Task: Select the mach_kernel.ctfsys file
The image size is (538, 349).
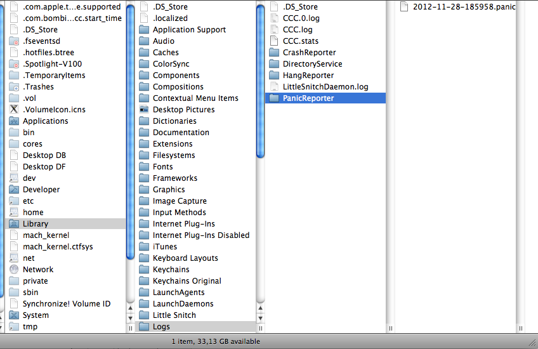Action: [65, 246]
